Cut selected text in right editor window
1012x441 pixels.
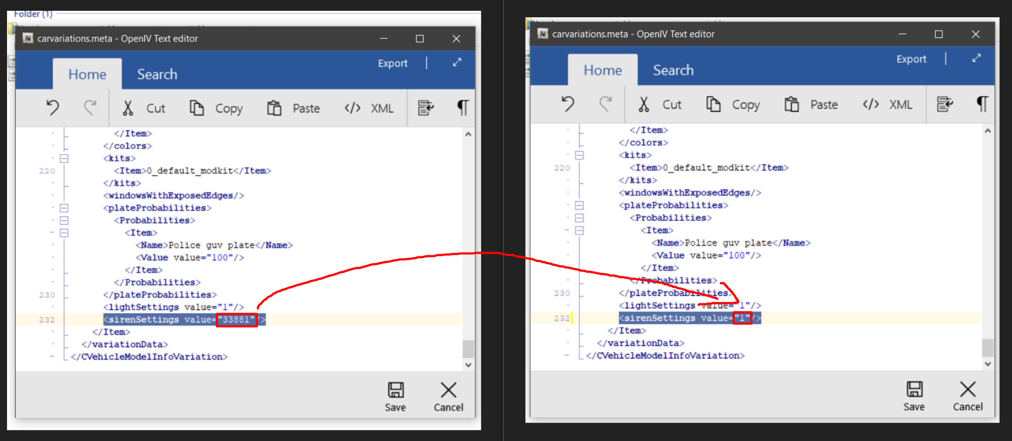coord(659,105)
